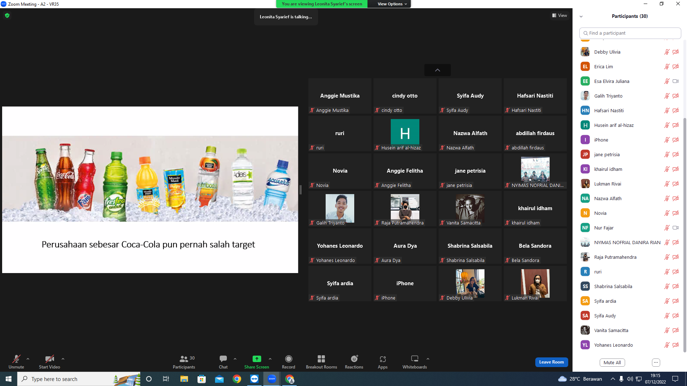Click the JP avatar for jane petrisia
Viewport: 687px width, 386px height.
pos(585,154)
